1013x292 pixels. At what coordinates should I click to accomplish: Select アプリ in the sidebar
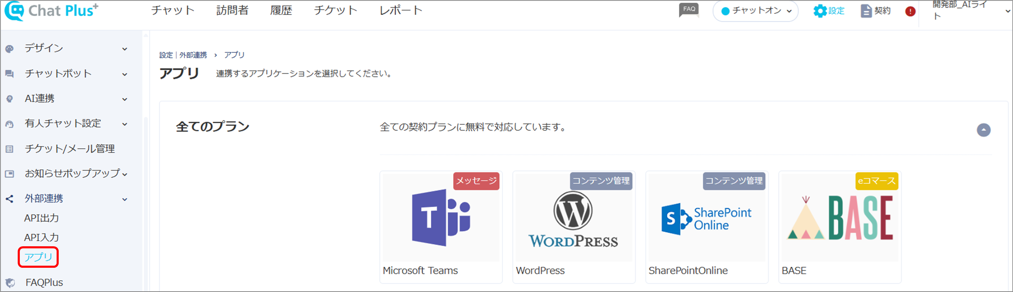[x=38, y=257]
